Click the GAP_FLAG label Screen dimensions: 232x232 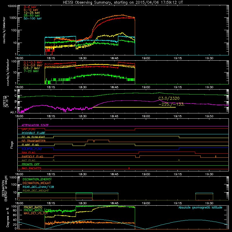click(28, 129)
